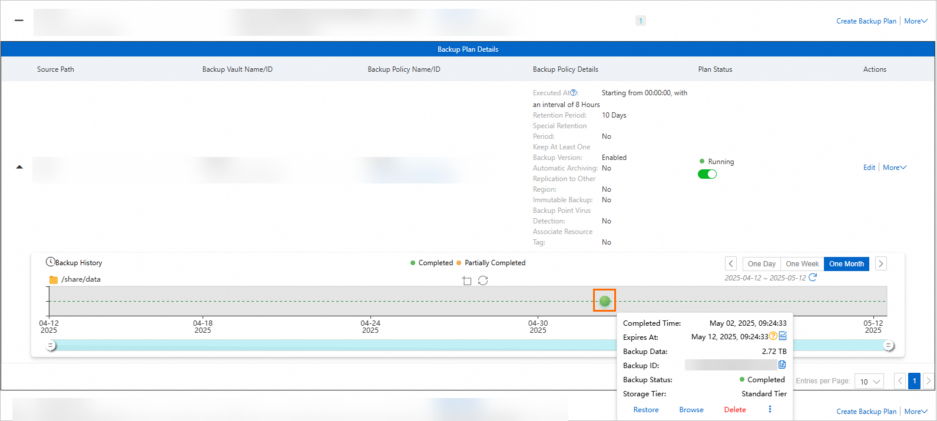Open the vertical ellipsis menu in popup
Image resolution: width=937 pixels, height=421 pixels.
click(770, 409)
